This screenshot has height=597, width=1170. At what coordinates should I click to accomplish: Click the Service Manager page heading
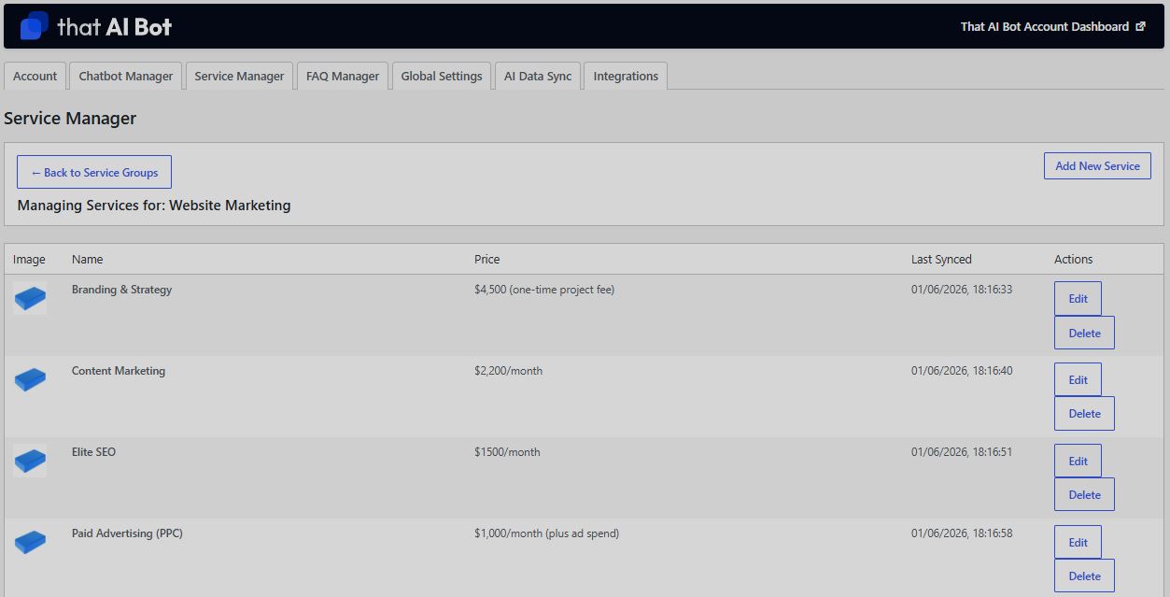pos(70,119)
